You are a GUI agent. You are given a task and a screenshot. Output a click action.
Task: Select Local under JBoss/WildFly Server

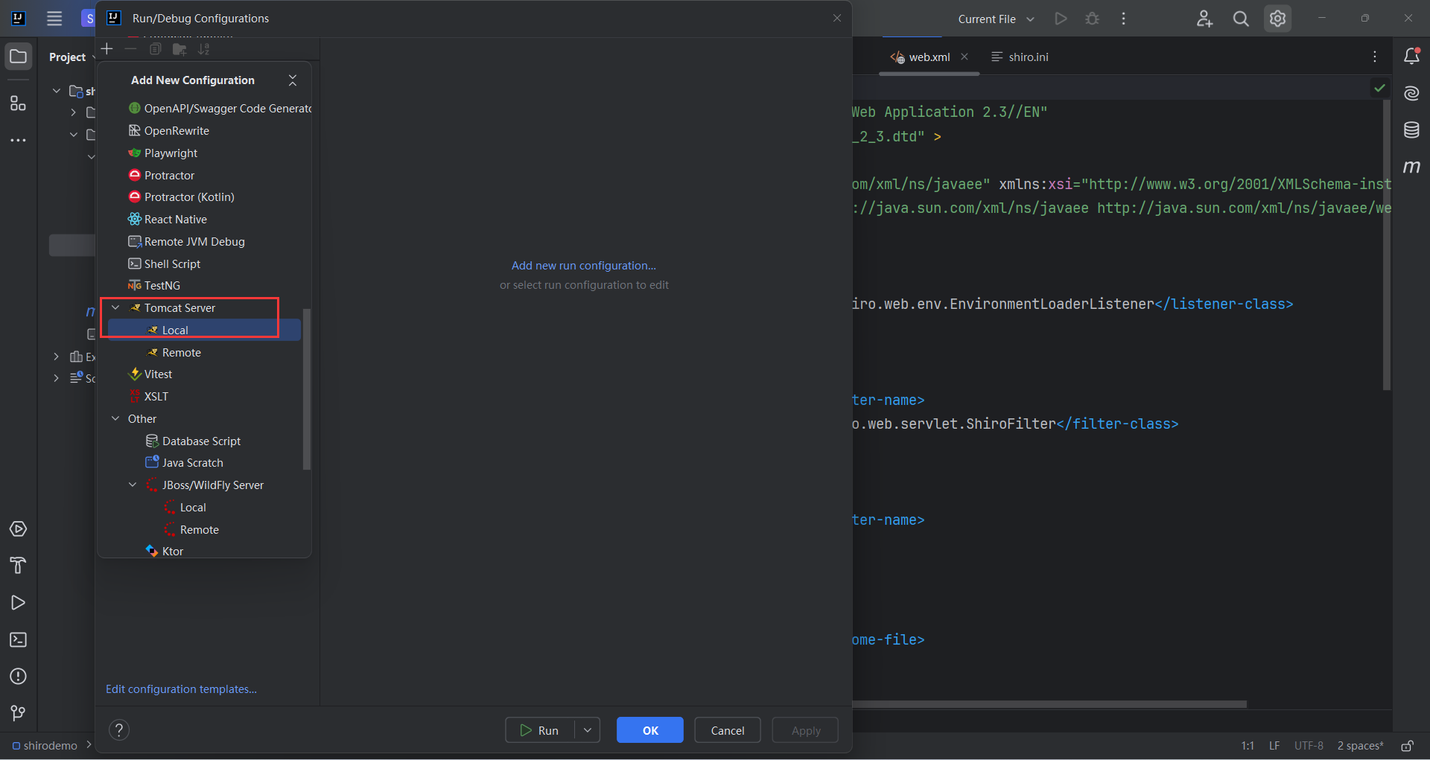point(185,508)
